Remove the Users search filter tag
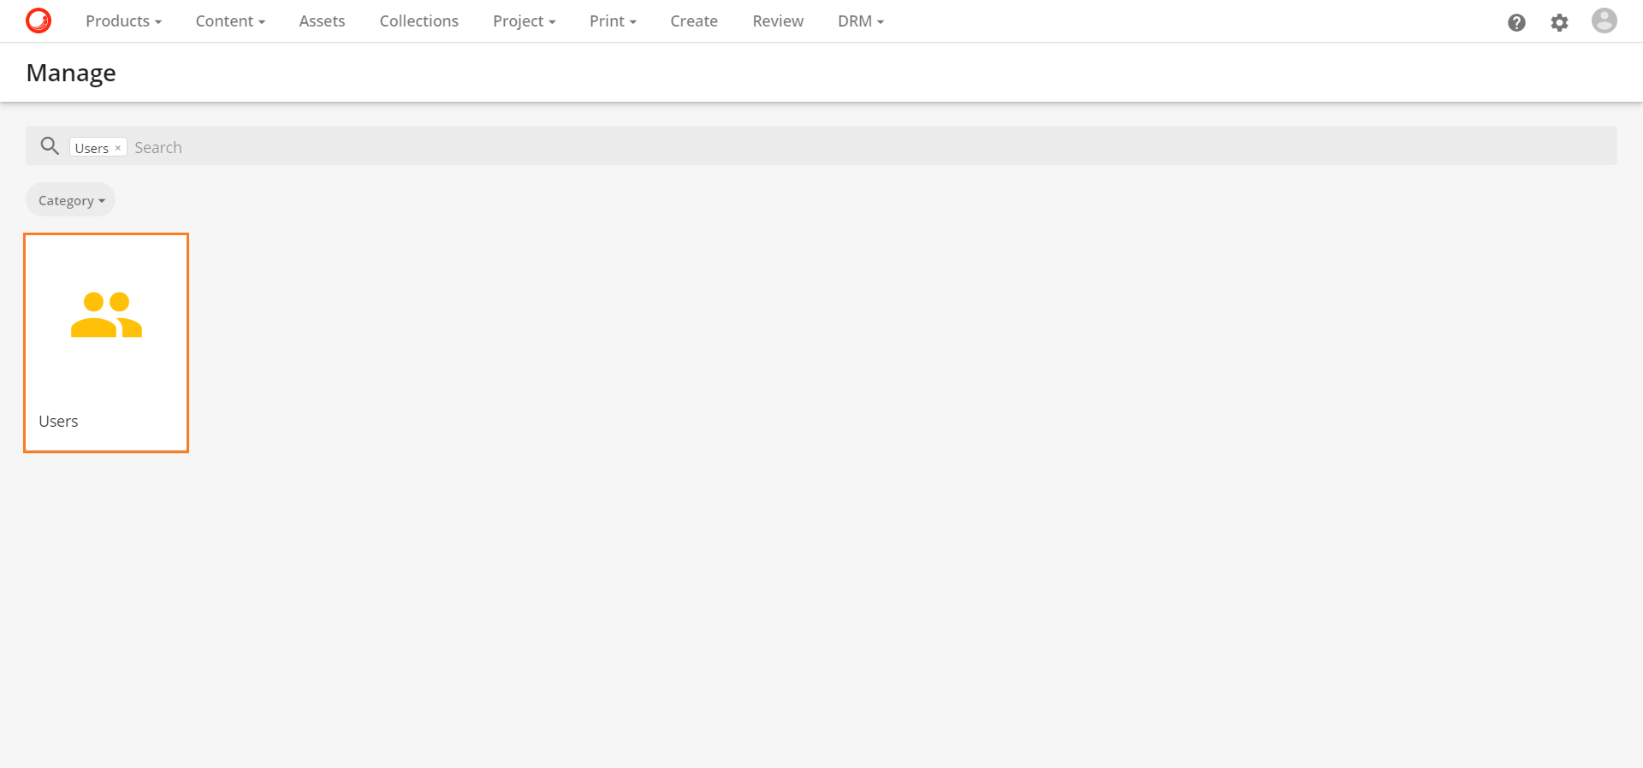The width and height of the screenshot is (1643, 768). pos(118,148)
